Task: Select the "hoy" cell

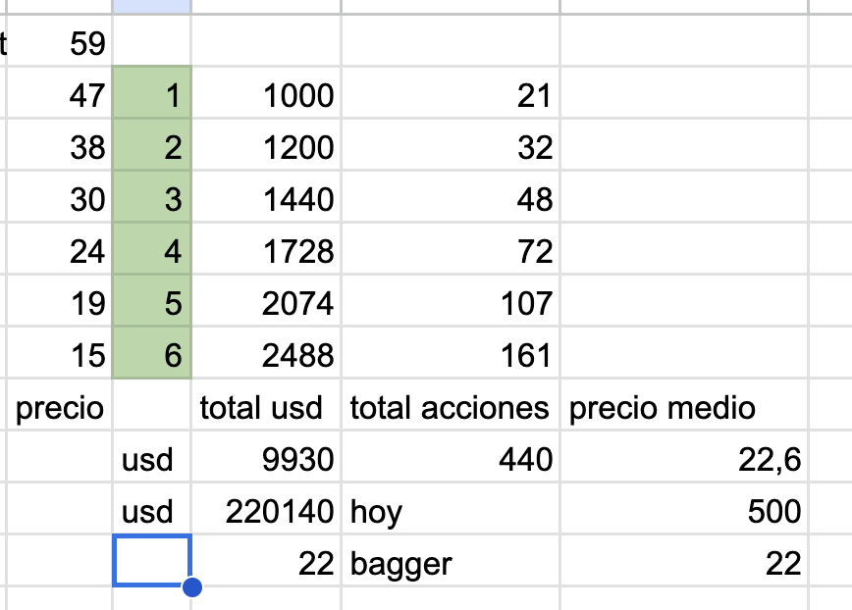Action: [450, 511]
